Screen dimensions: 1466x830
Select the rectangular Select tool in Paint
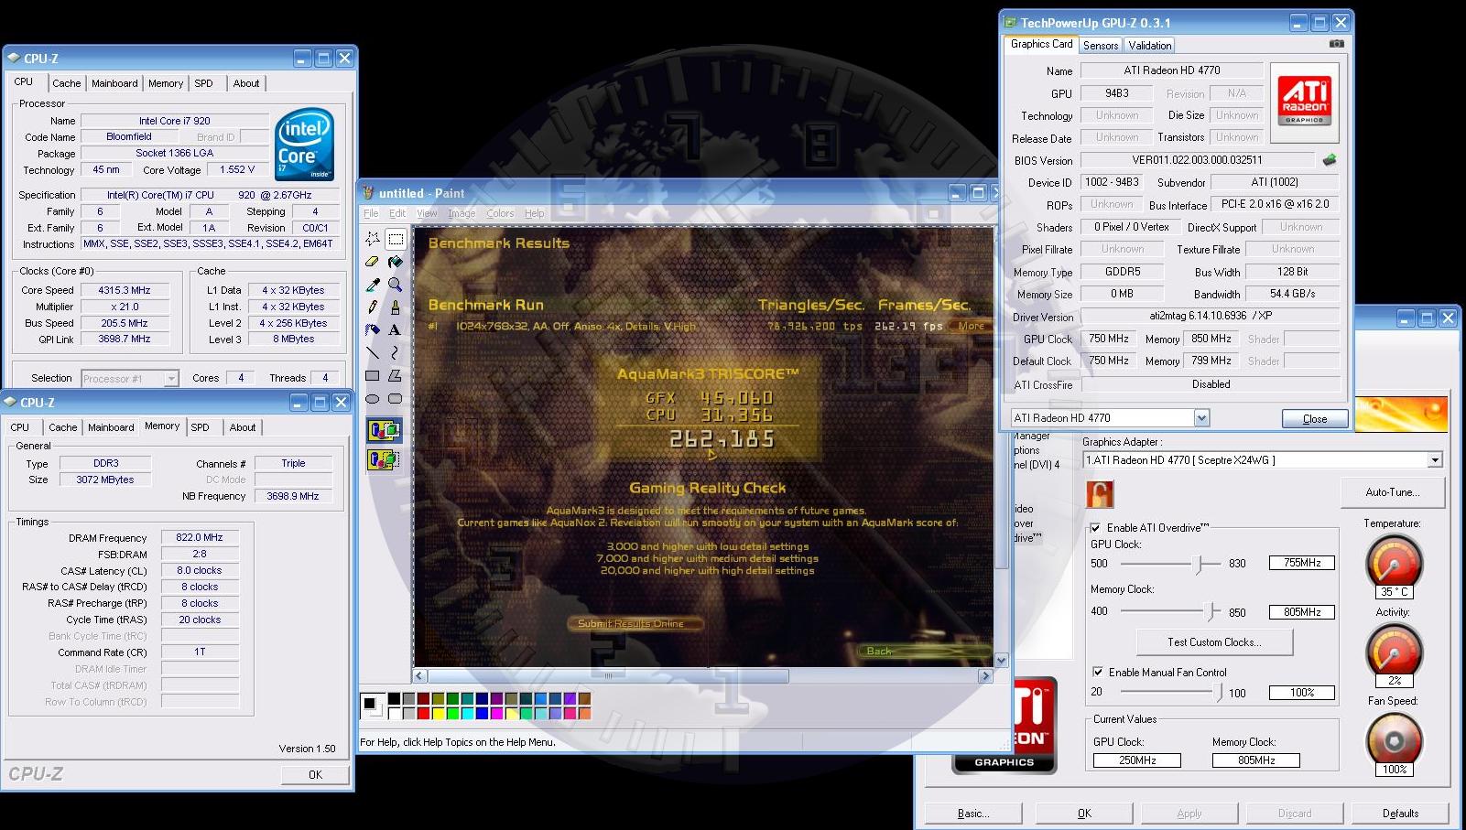click(x=395, y=239)
